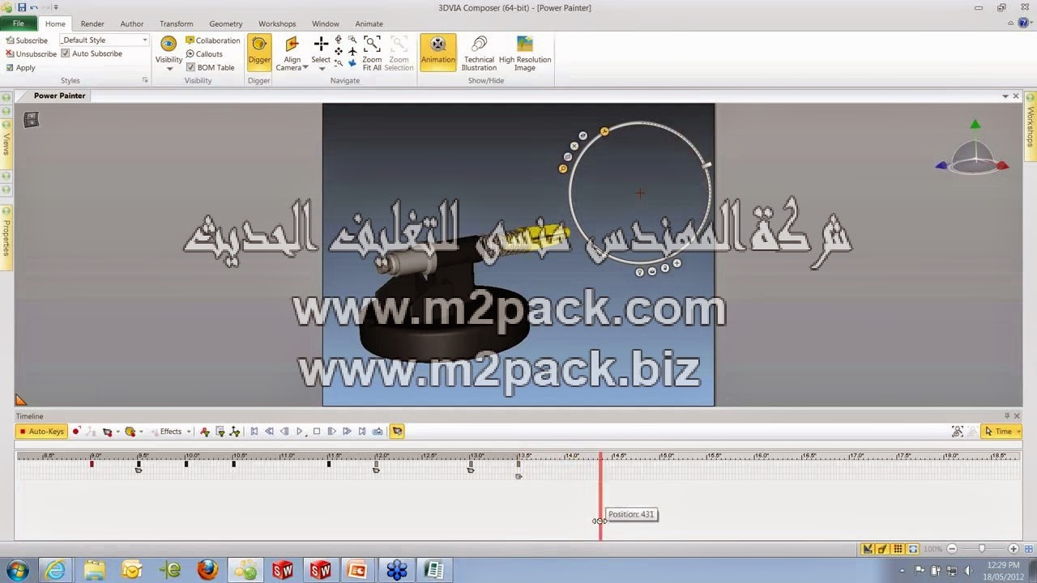
Task: Toggle BOM Table checkbox
Action: click(190, 67)
